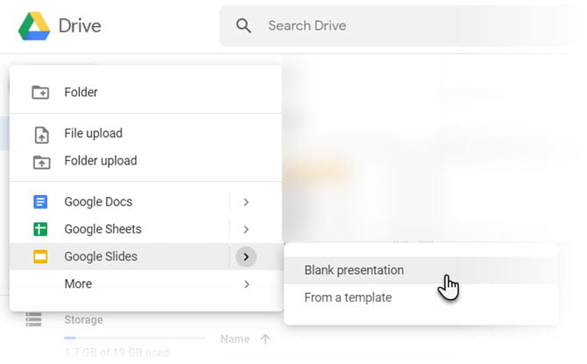Expand the More submenu arrow

coord(247,284)
